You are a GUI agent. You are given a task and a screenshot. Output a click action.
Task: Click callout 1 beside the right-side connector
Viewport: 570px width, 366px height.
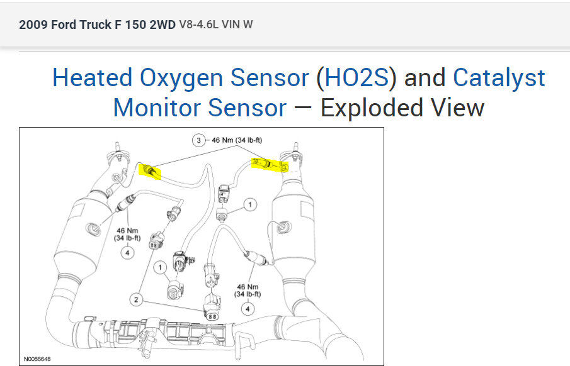pos(250,204)
